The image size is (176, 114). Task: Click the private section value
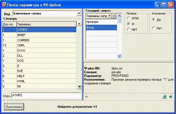pos(116,72)
